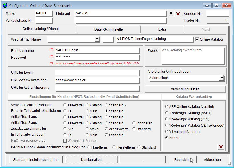Focus Marke field containing N4EIO
Screen dimensions: 234x168
tap(44, 13)
